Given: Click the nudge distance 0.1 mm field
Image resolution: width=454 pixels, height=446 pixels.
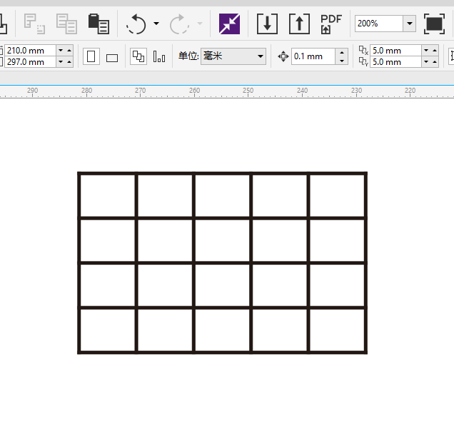Looking at the screenshot, I should [313, 56].
